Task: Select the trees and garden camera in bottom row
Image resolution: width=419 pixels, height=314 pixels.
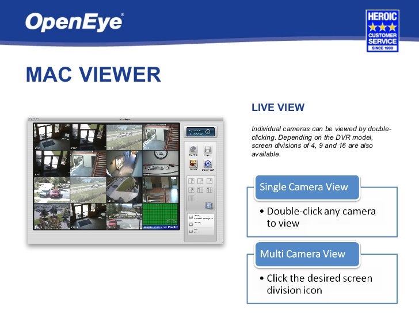Action: 52,216
